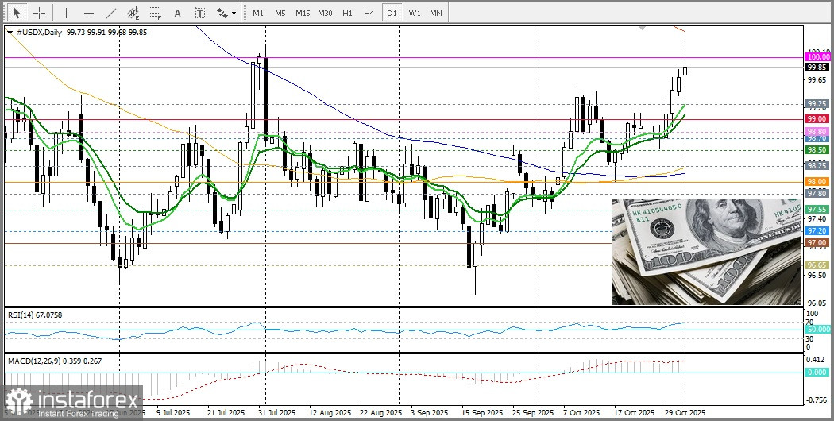The height and width of the screenshot is (421, 834).
Task: Click the 97.55 level price label
Action: pyautogui.click(x=817, y=210)
